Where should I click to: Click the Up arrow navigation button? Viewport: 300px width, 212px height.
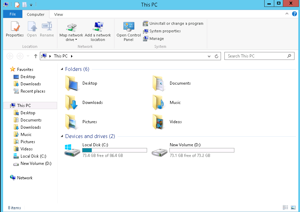pos(36,56)
